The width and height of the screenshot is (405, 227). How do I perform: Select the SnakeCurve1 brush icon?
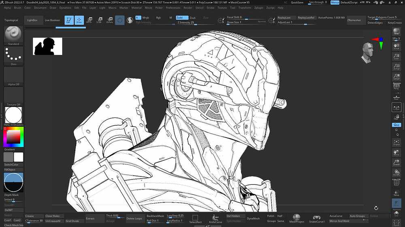[317, 219]
